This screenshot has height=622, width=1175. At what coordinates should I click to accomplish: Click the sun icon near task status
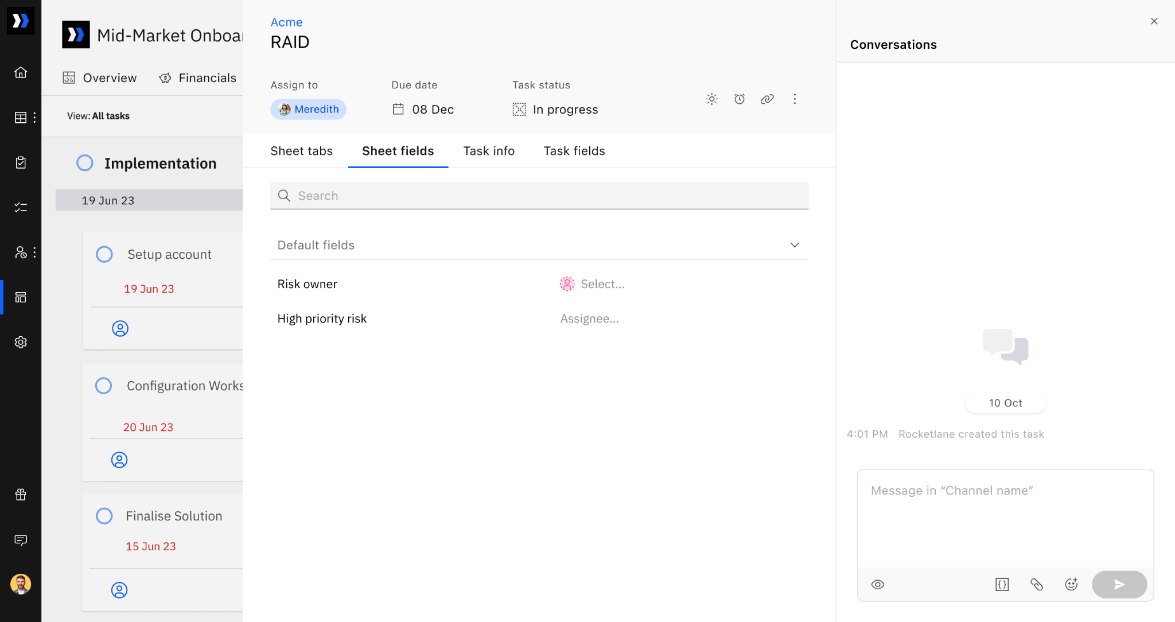[712, 99]
